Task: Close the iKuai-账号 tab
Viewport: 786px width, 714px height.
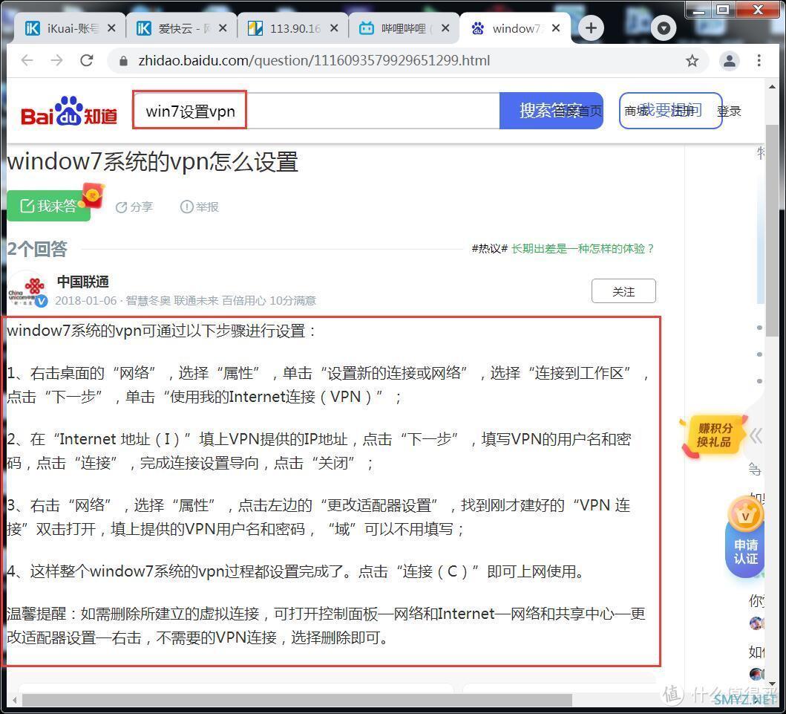Action: click(x=111, y=28)
